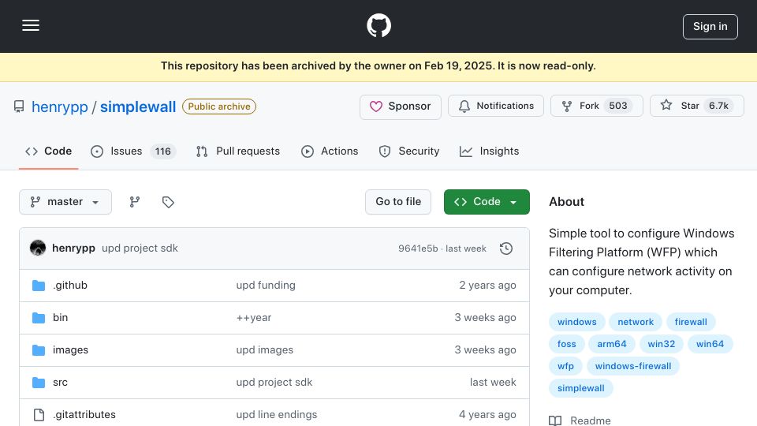Click the .gitattributes file icon
757x426 pixels.
click(39, 415)
